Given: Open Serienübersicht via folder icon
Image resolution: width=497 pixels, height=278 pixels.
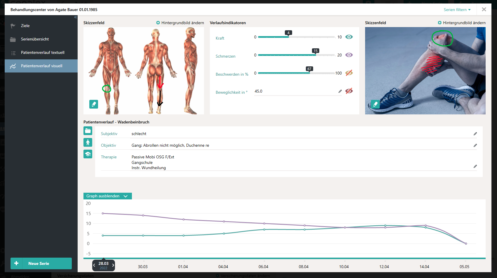Looking at the screenshot, I should point(13,39).
